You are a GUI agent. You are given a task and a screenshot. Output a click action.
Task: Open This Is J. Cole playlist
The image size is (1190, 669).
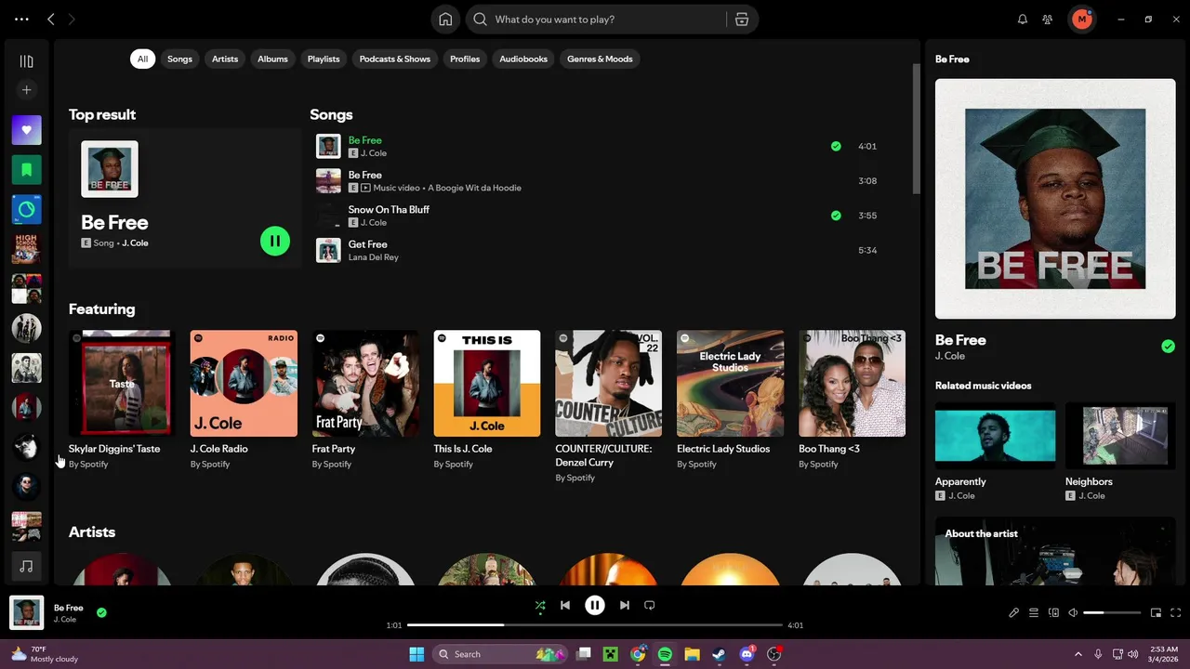[x=487, y=400]
